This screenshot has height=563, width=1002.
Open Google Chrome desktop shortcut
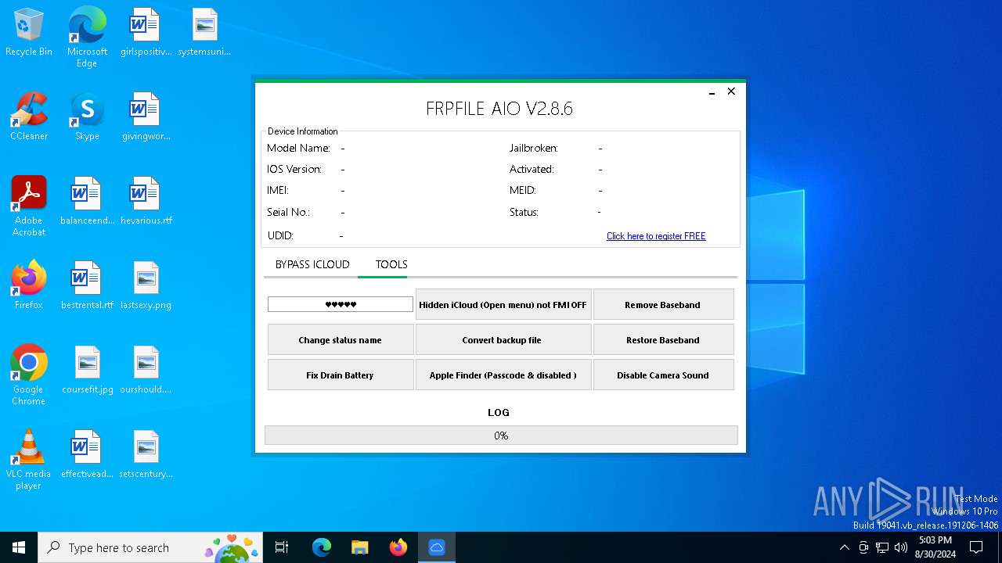coord(29,375)
